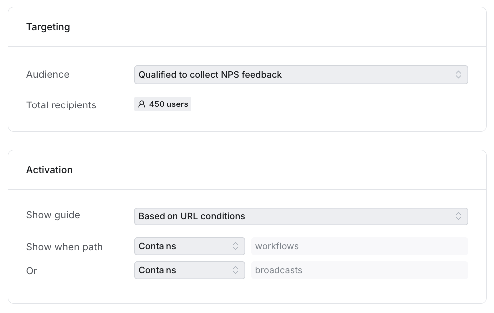This screenshot has height=313, width=494.
Task: Click the Targeting section header
Action: click(x=48, y=27)
